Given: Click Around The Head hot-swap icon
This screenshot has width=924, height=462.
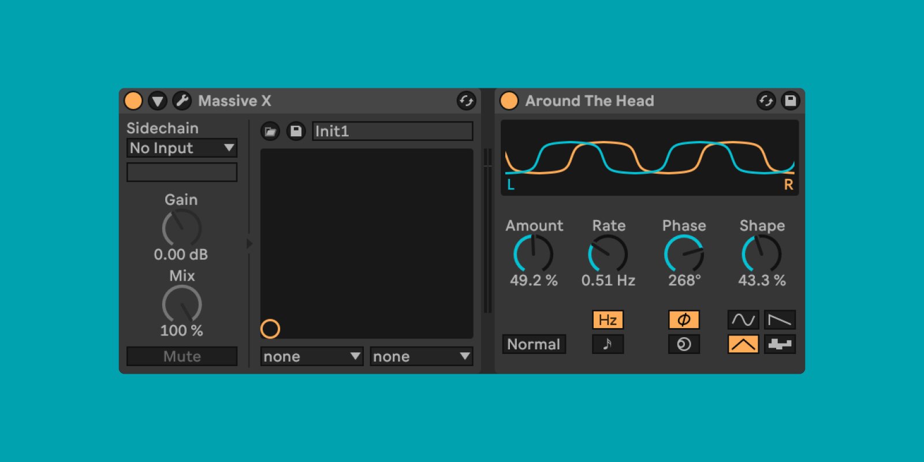Looking at the screenshot, I should click(766, 100).
